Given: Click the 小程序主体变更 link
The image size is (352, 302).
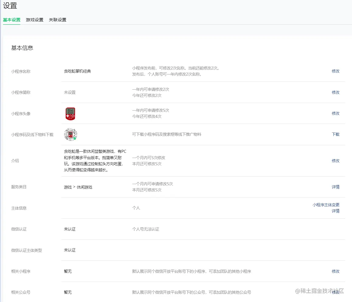Looking at the screenshot, I should pos(326,205).
